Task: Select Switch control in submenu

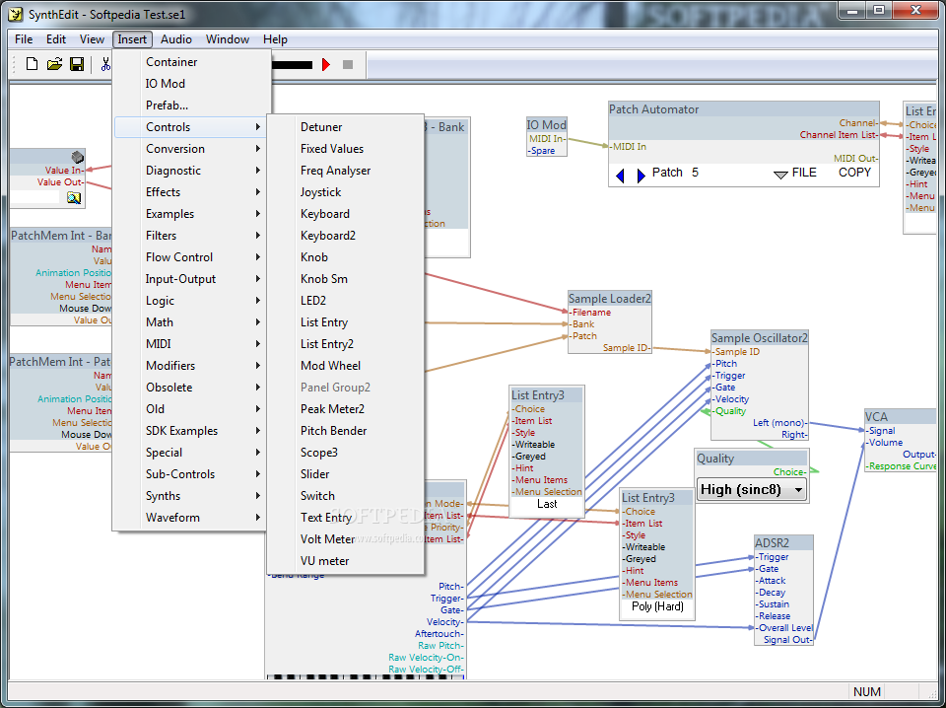Action: point(345,496)
